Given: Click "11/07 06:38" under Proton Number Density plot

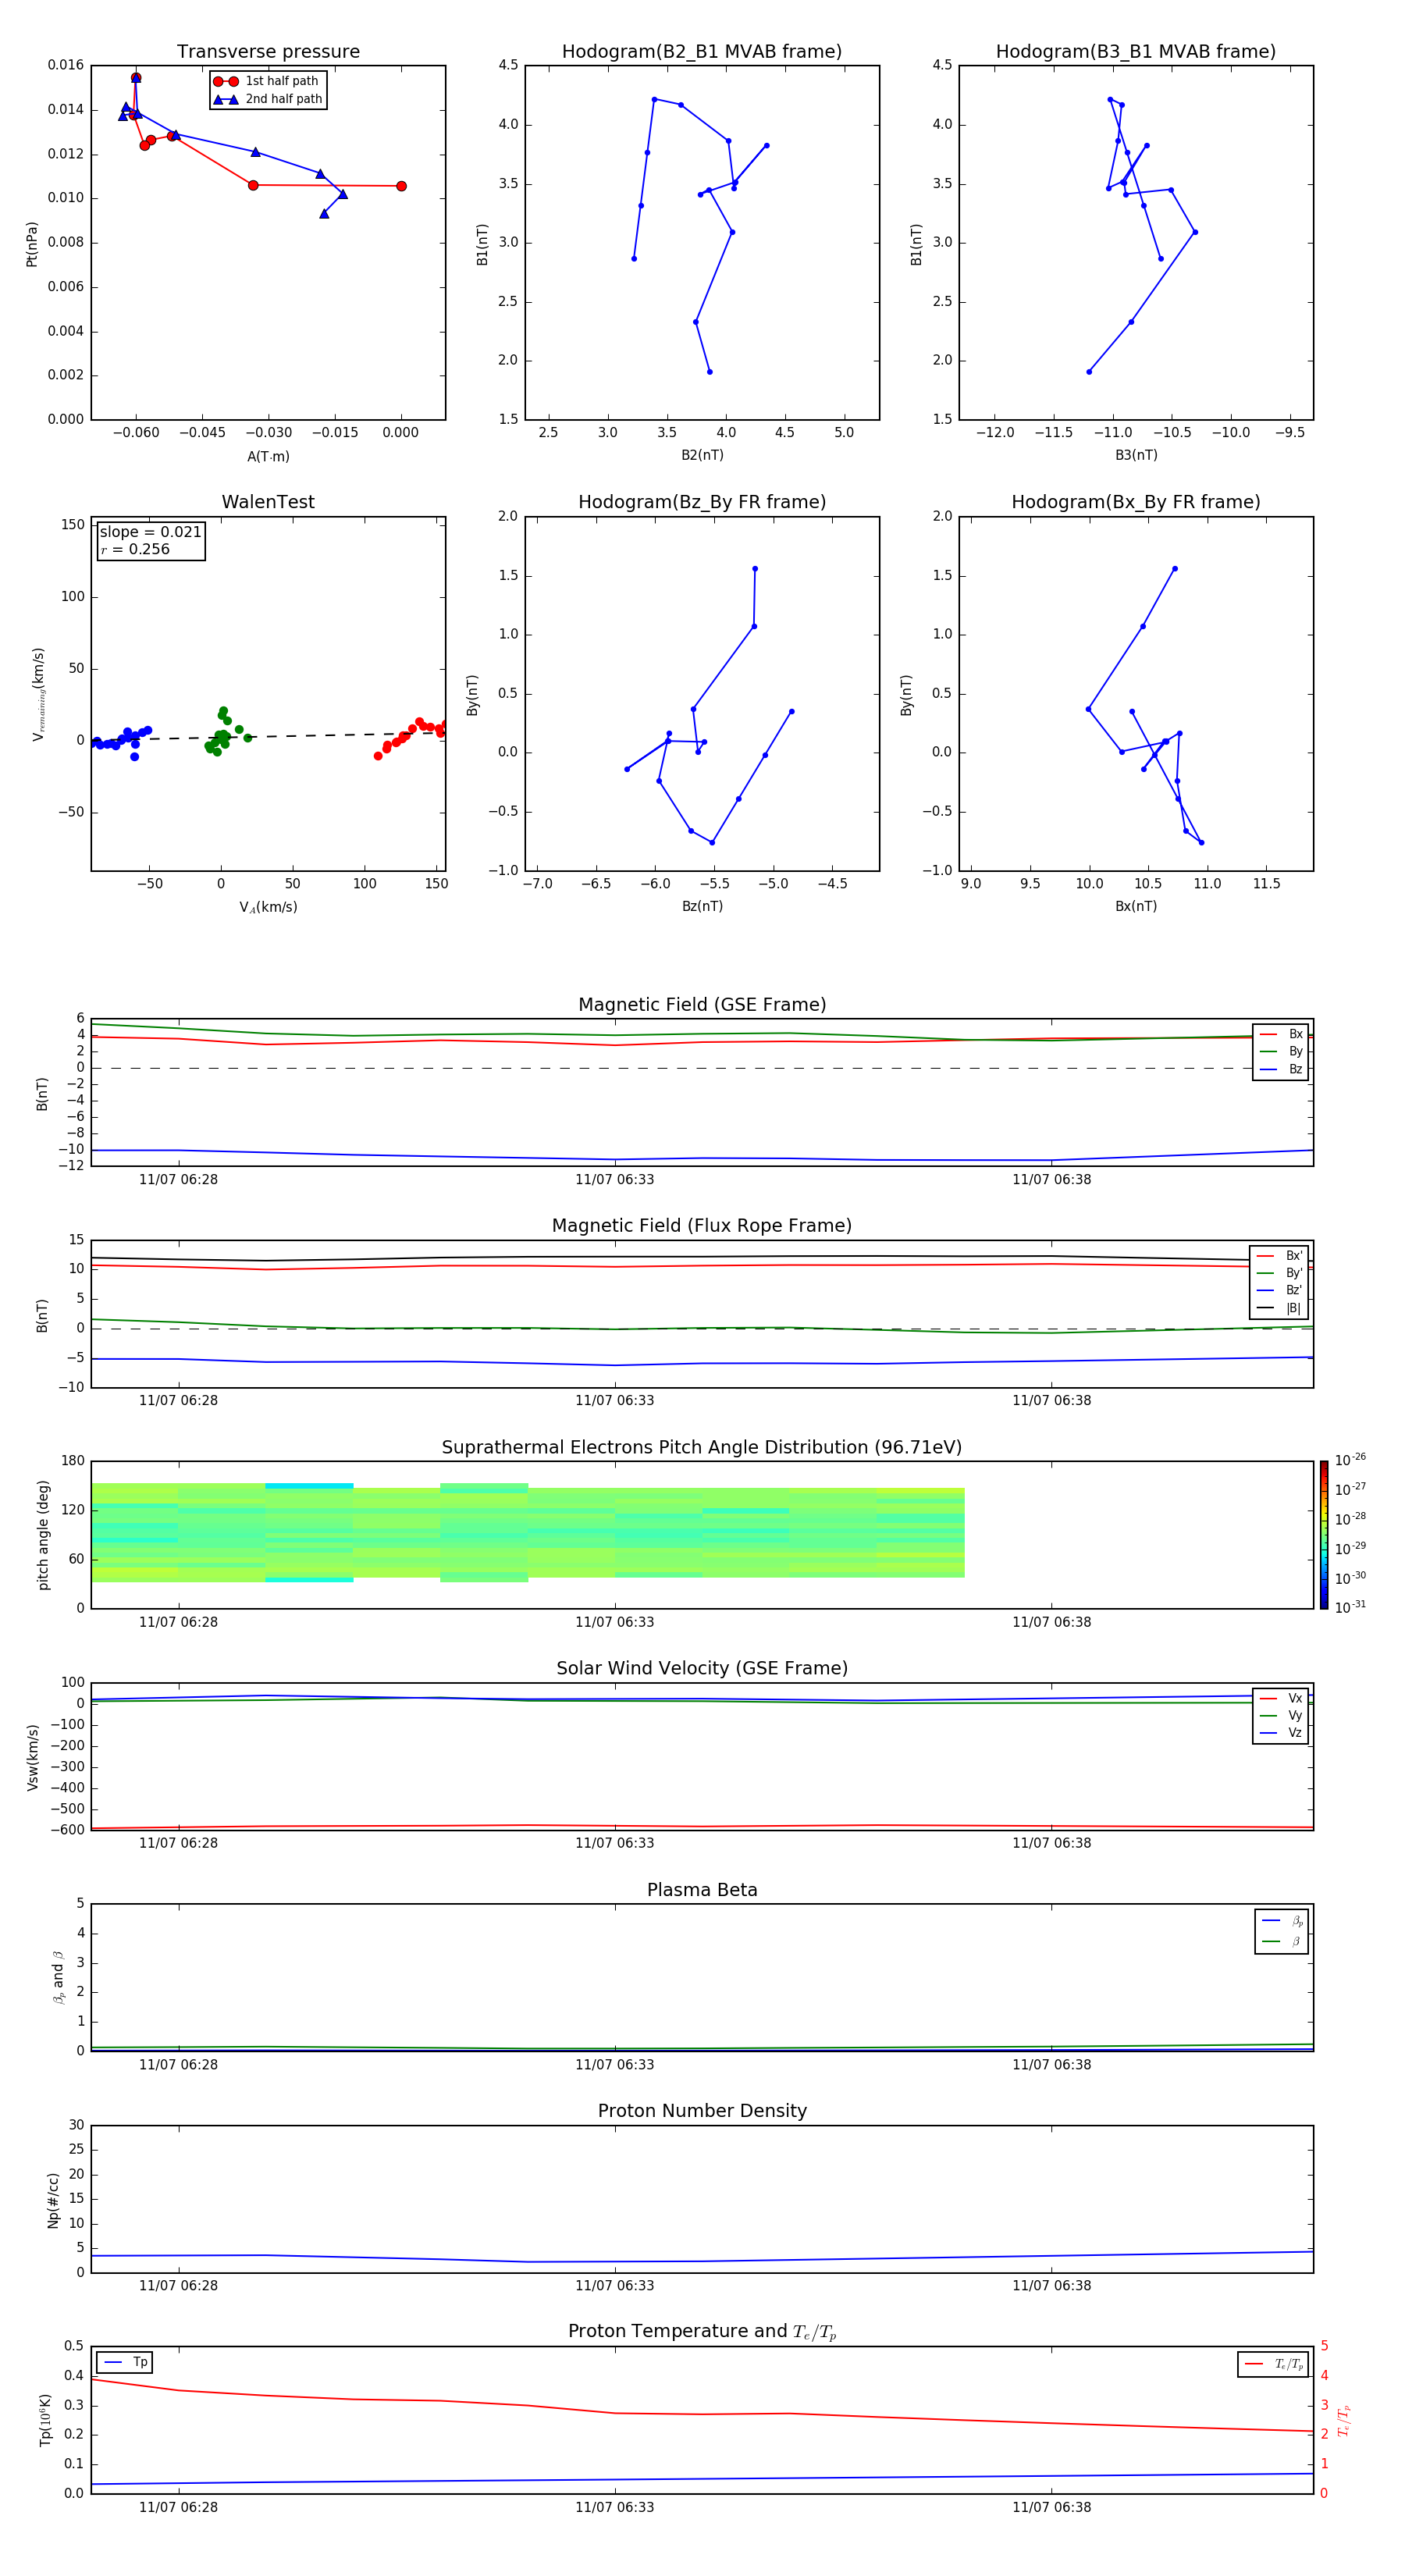Looking at the screenshot, I should [1051, 2286].
